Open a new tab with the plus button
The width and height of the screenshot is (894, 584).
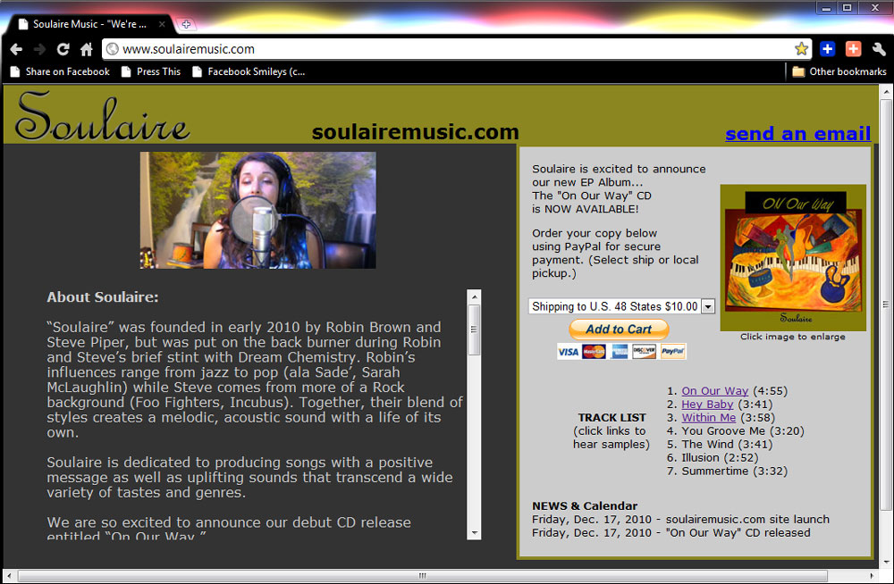tap(186, 24)
